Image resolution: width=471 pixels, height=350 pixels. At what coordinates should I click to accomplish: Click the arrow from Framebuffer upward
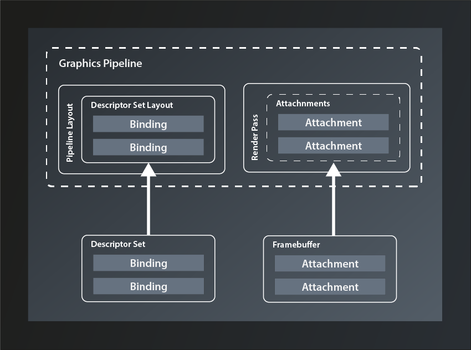(334, 205)
